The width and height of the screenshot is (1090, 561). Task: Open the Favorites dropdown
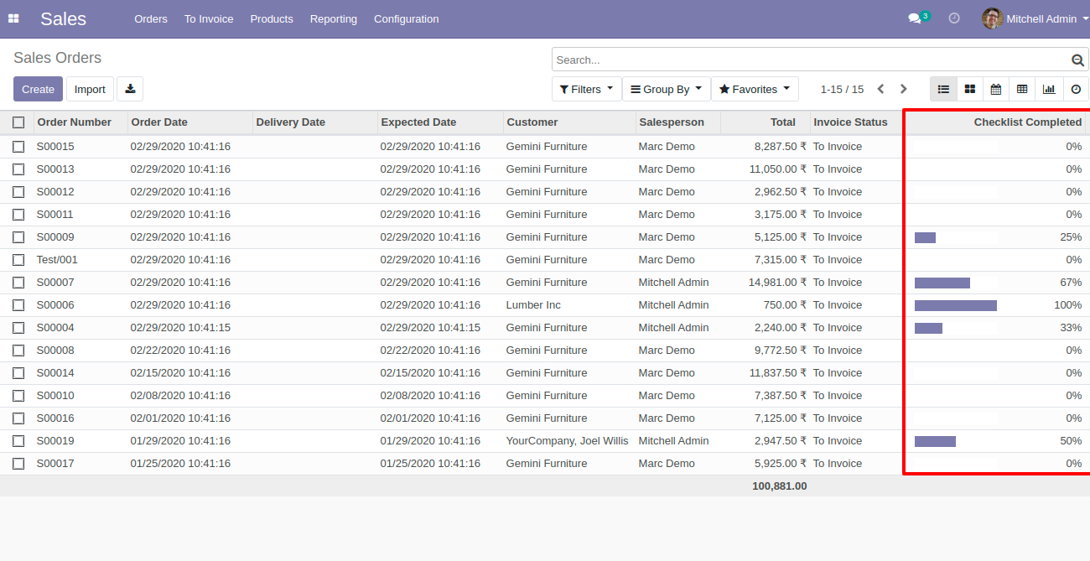click(x=755, y=89)
